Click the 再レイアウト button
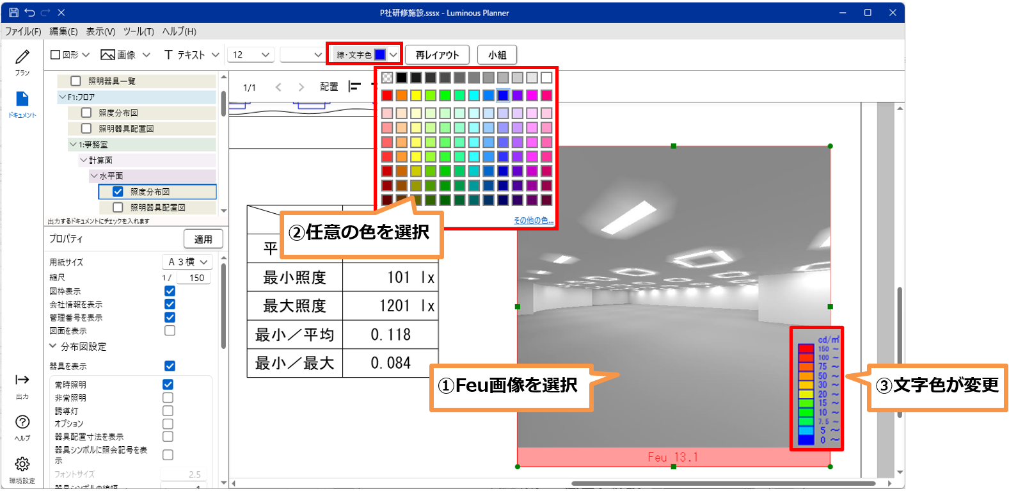 [437, 55]
